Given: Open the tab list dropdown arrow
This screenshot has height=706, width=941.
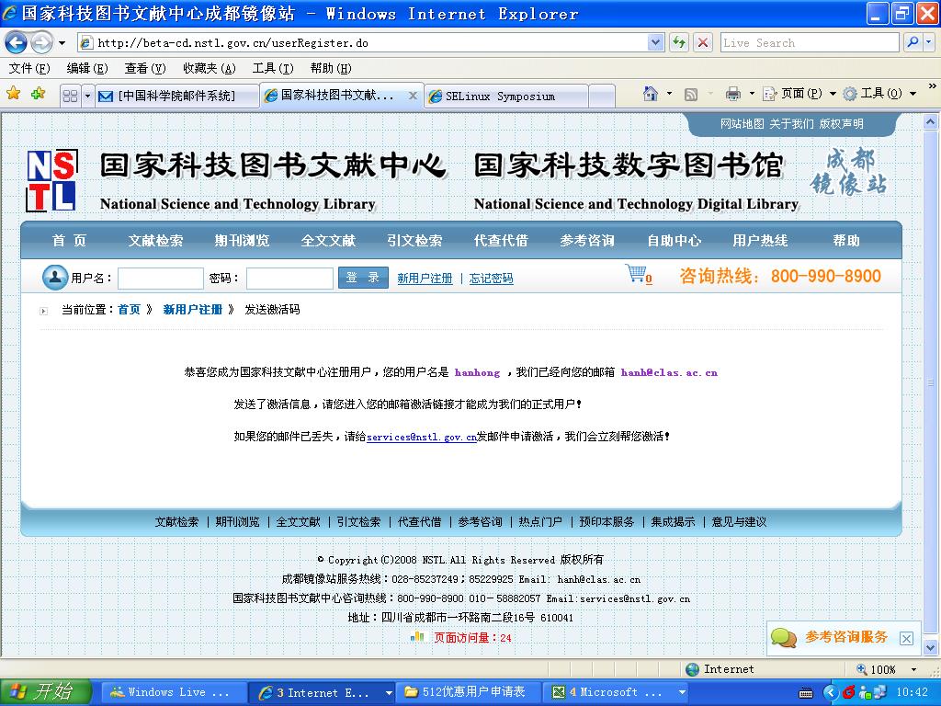Looking at the screenshot, I should click(x=87, y=96).
